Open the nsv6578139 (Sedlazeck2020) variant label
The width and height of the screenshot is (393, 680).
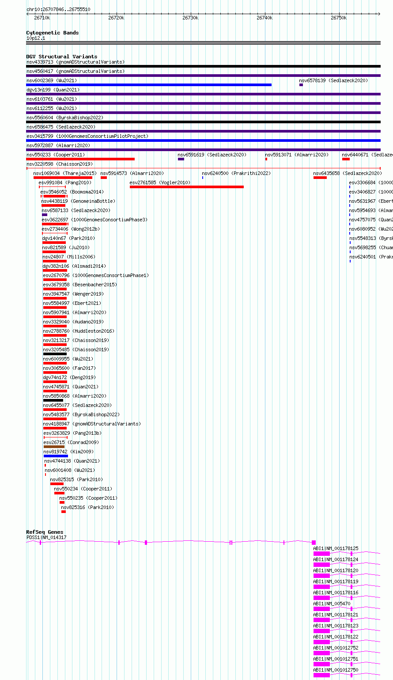(x=333, y=80)
